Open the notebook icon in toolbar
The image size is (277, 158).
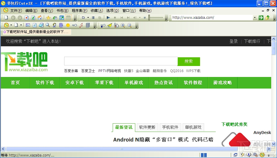(x=41, y=25)
